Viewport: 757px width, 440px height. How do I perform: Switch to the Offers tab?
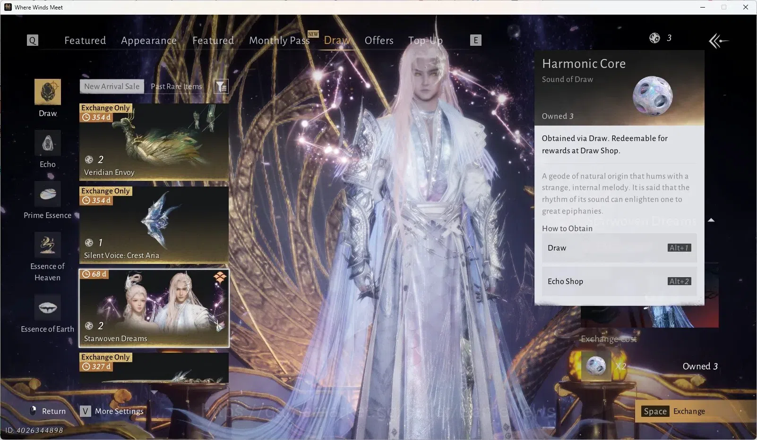tap(379, 41)
